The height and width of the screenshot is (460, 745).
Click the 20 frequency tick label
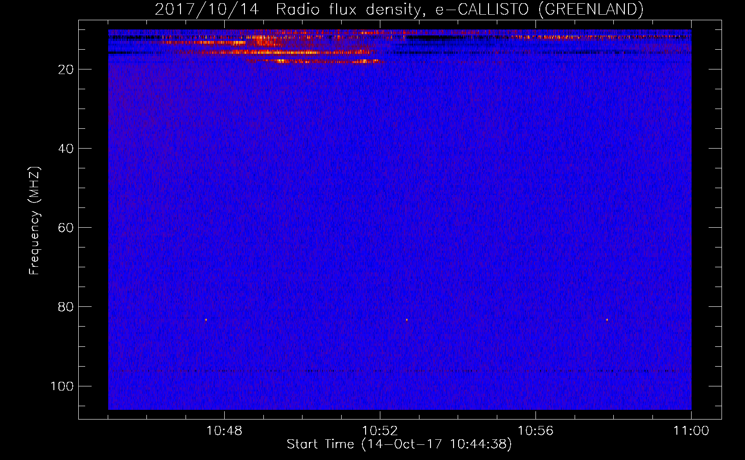pos(66,69)
